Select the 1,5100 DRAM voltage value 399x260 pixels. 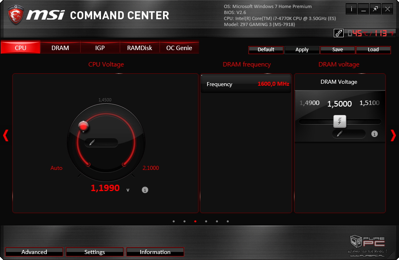point(369,103)
